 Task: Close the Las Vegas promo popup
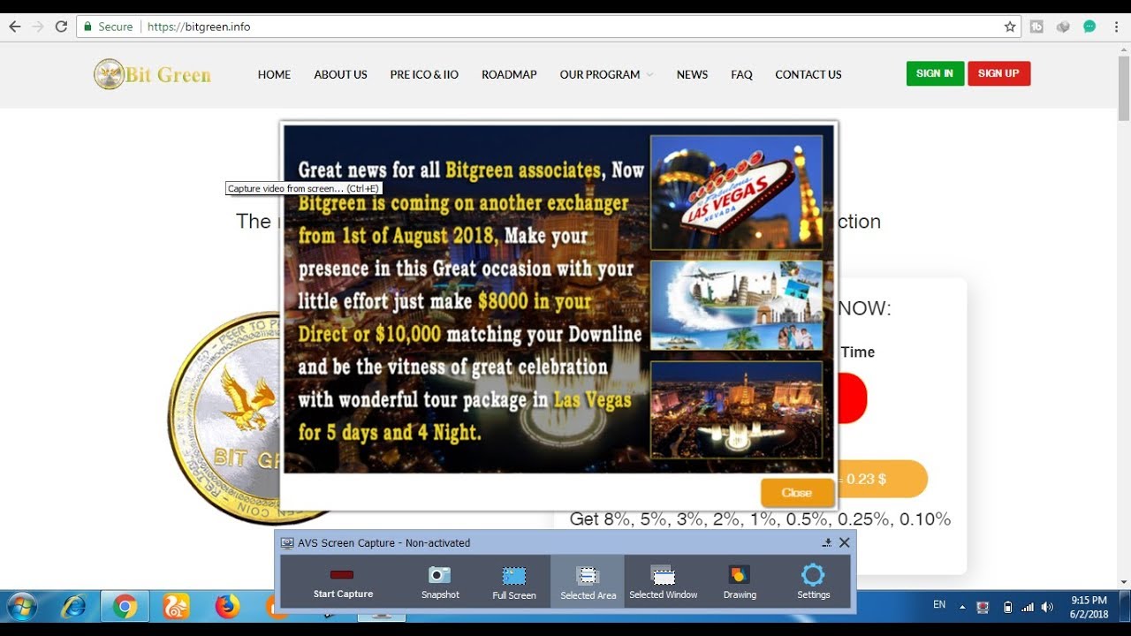tap(797, 493)
